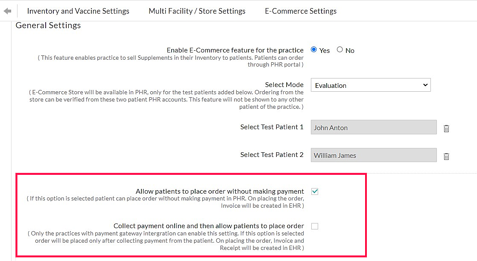This screenshot has height=261, width=477.
Task: Click the Select Test Patient 2 label
Action: pyautogui.click(x=272, y=155)
